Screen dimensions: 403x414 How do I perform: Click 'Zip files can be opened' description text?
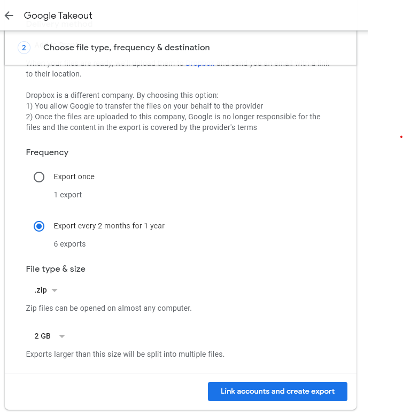pyautogui.click(x=108, y=308)
